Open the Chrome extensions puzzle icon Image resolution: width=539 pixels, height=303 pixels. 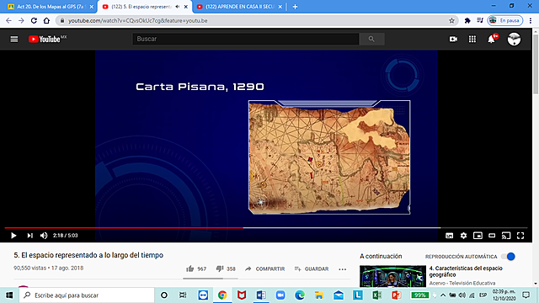(x=467, y=20)
